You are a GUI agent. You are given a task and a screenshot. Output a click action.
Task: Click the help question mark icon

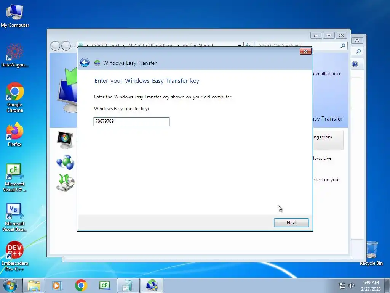[x=355, y=64]
